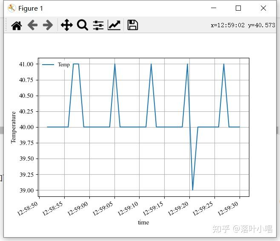This screenshot has height=241, width=280.
Task: Activate the Zoom to rectangle tool
Action: (x=82, y=25)
